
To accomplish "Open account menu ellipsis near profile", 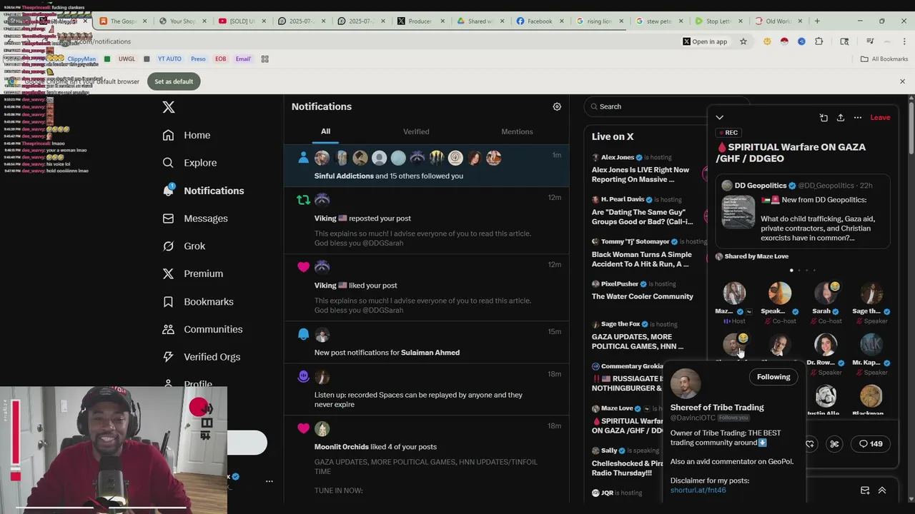I will pos(269,481).
